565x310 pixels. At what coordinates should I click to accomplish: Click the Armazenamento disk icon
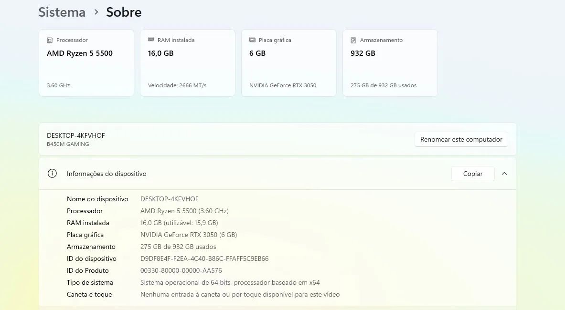[353, 40]
